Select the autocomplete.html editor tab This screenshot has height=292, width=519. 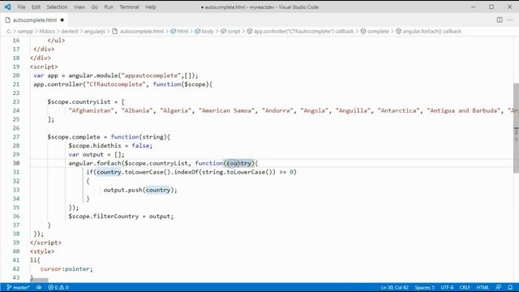pyautogui.click(x=34, y=19)
